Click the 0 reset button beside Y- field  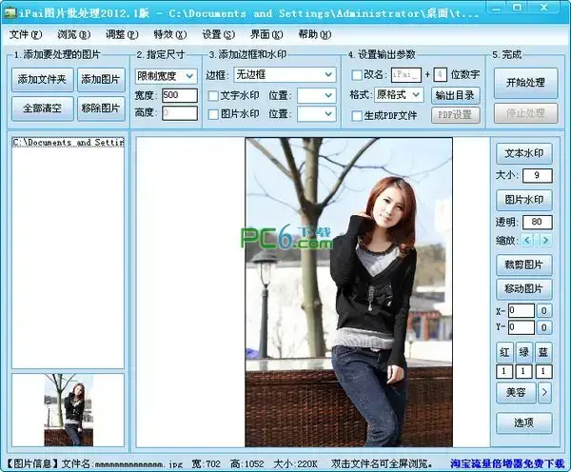(543, 327)
